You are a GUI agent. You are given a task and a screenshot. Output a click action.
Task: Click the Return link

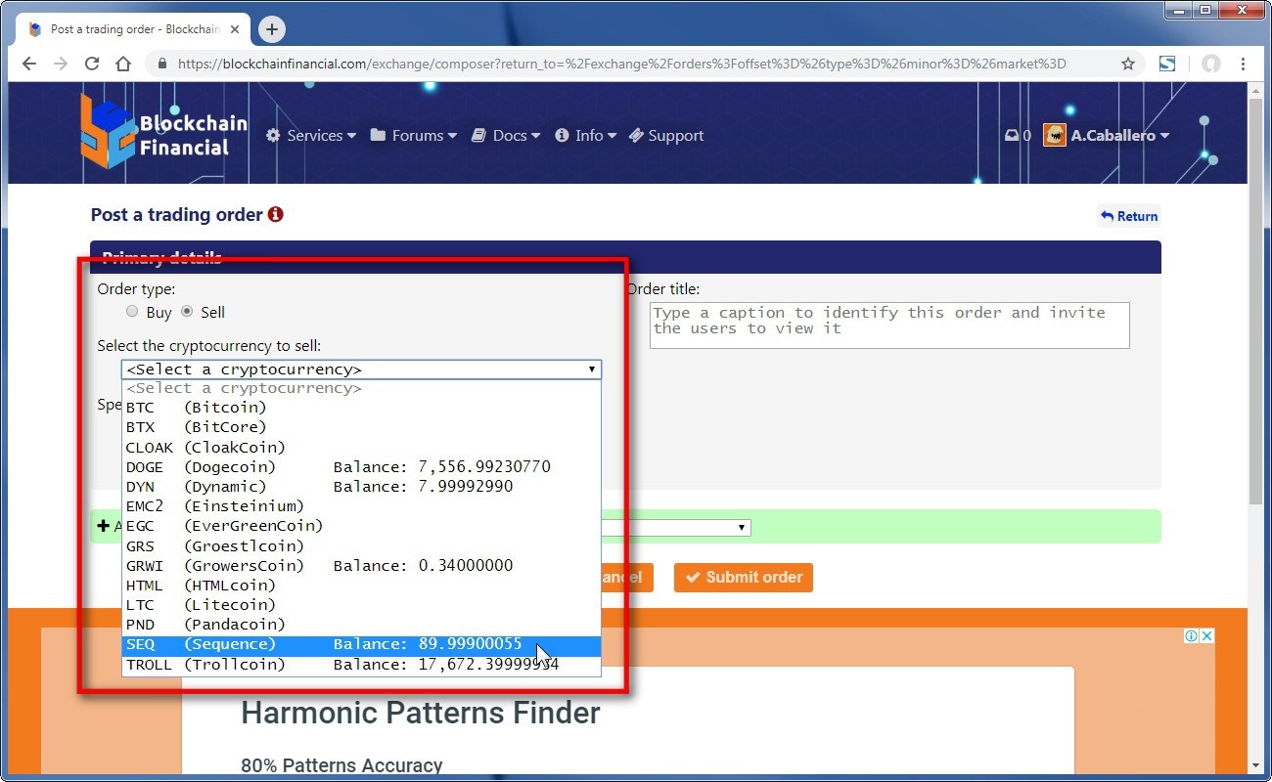coord(1129,216)
